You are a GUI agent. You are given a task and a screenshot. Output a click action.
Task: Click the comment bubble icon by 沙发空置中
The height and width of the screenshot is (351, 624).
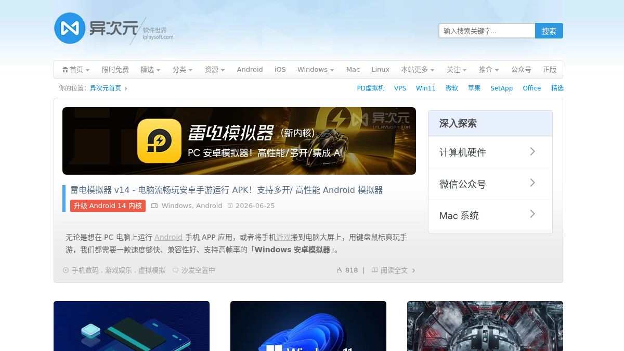(x=176, y=270)
